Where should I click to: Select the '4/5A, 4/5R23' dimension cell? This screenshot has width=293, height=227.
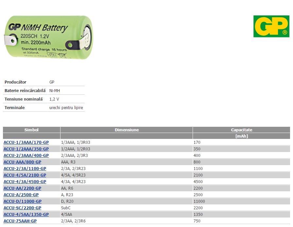click(x=127, y=175)
